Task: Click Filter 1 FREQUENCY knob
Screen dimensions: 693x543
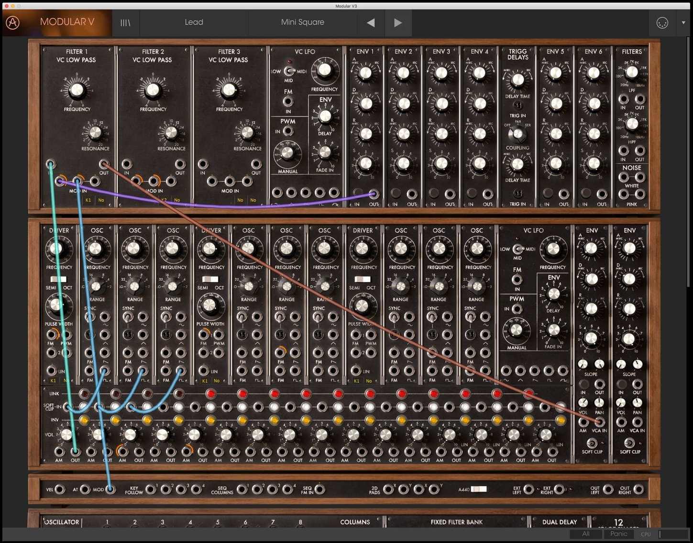Action: pos(77,90)
